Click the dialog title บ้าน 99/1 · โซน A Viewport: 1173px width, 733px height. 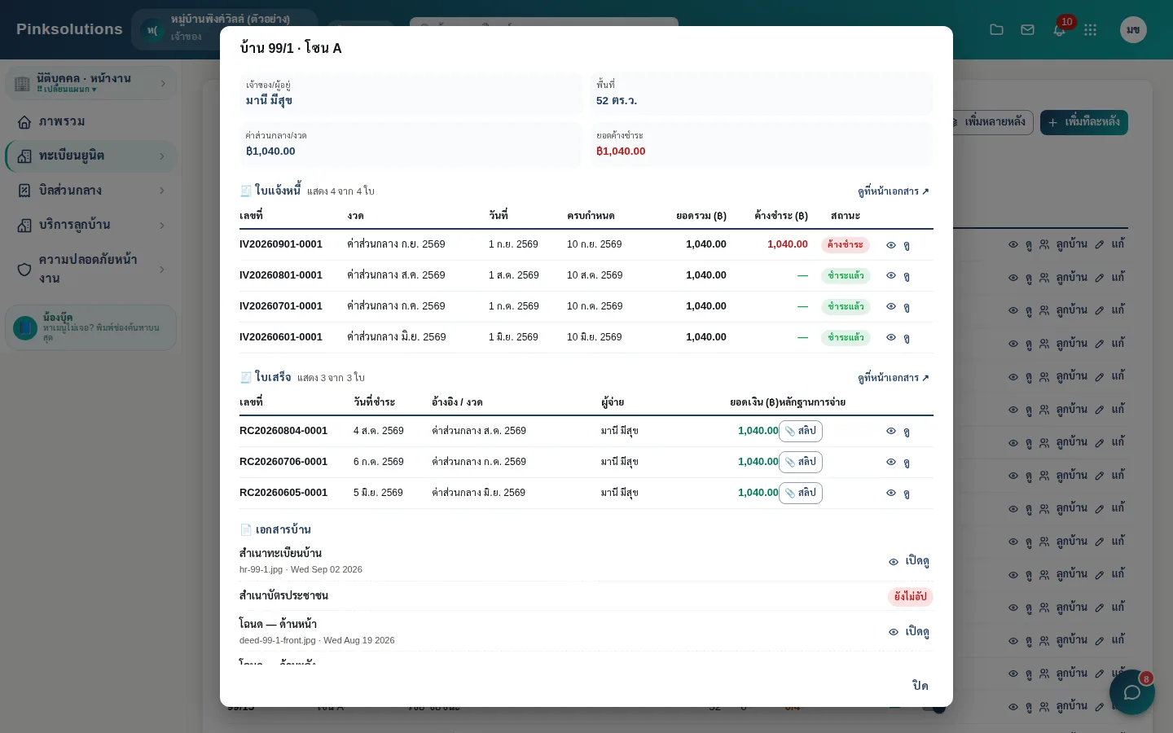click(x=291, y=49)
